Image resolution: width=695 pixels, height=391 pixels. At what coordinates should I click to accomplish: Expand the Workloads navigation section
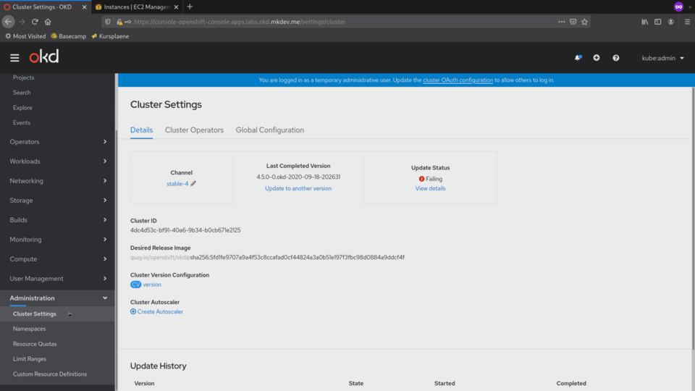[x=58, y=161]
